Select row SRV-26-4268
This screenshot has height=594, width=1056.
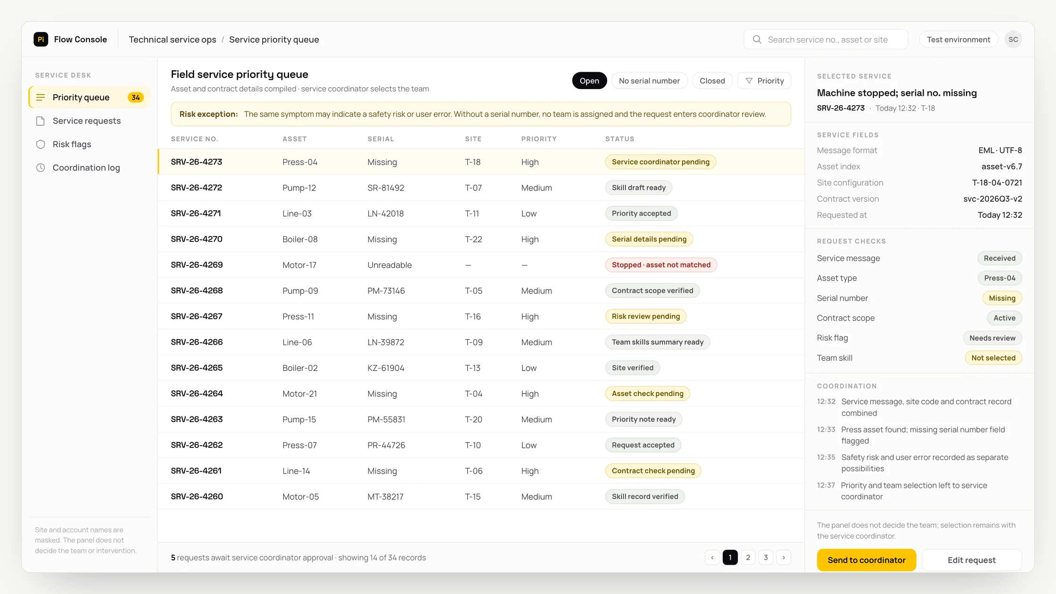481,291
